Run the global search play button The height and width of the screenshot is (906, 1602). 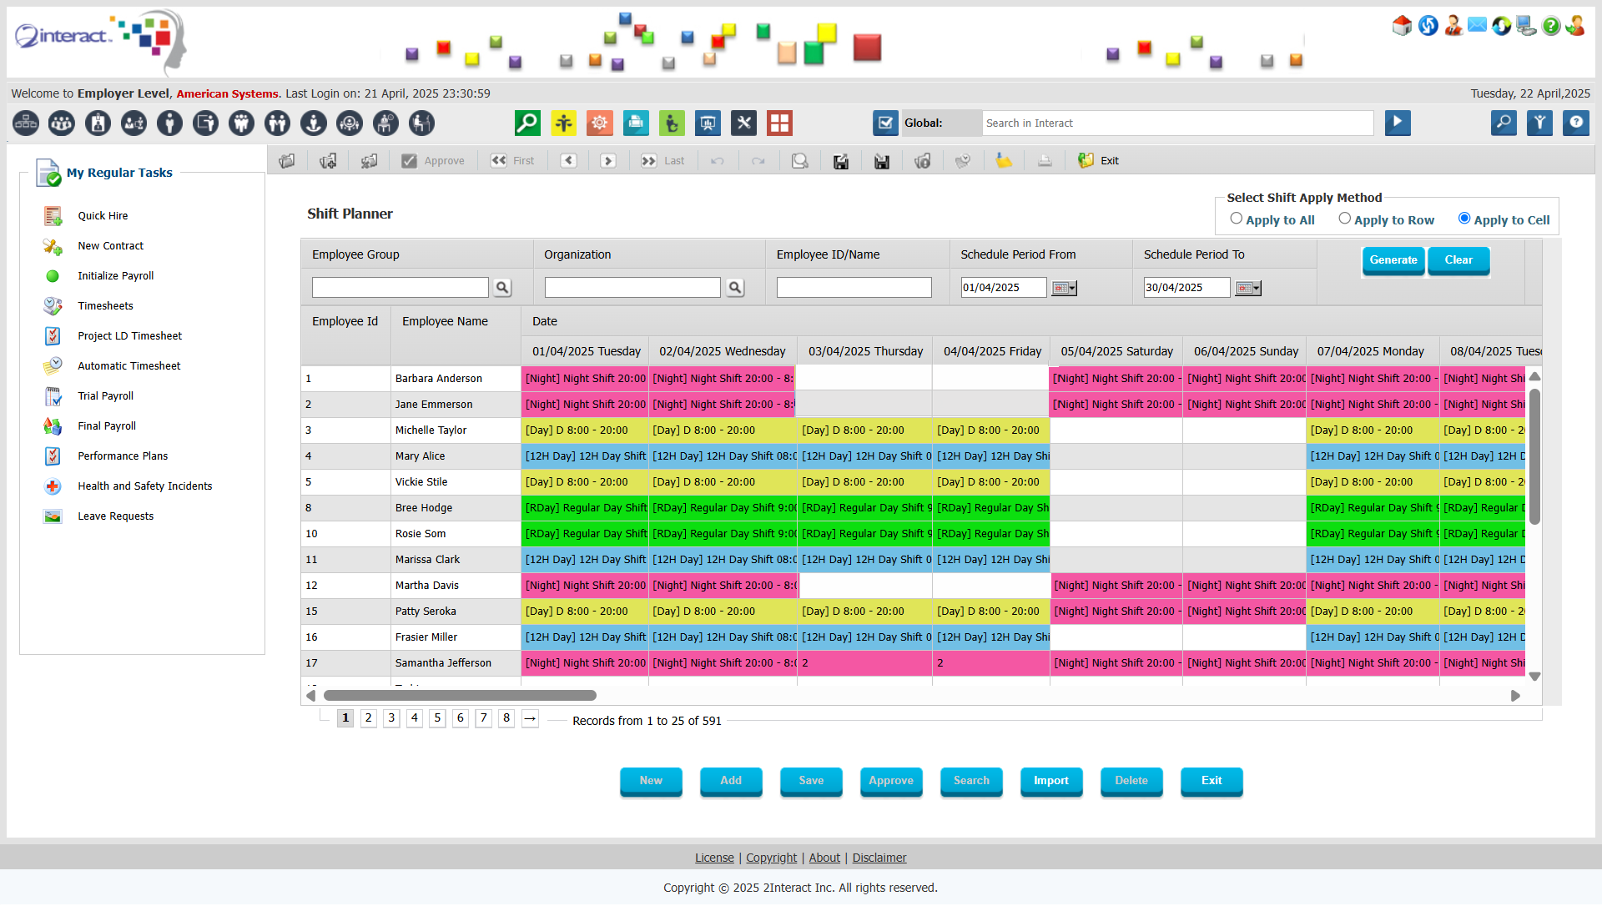coord(1398,123)
